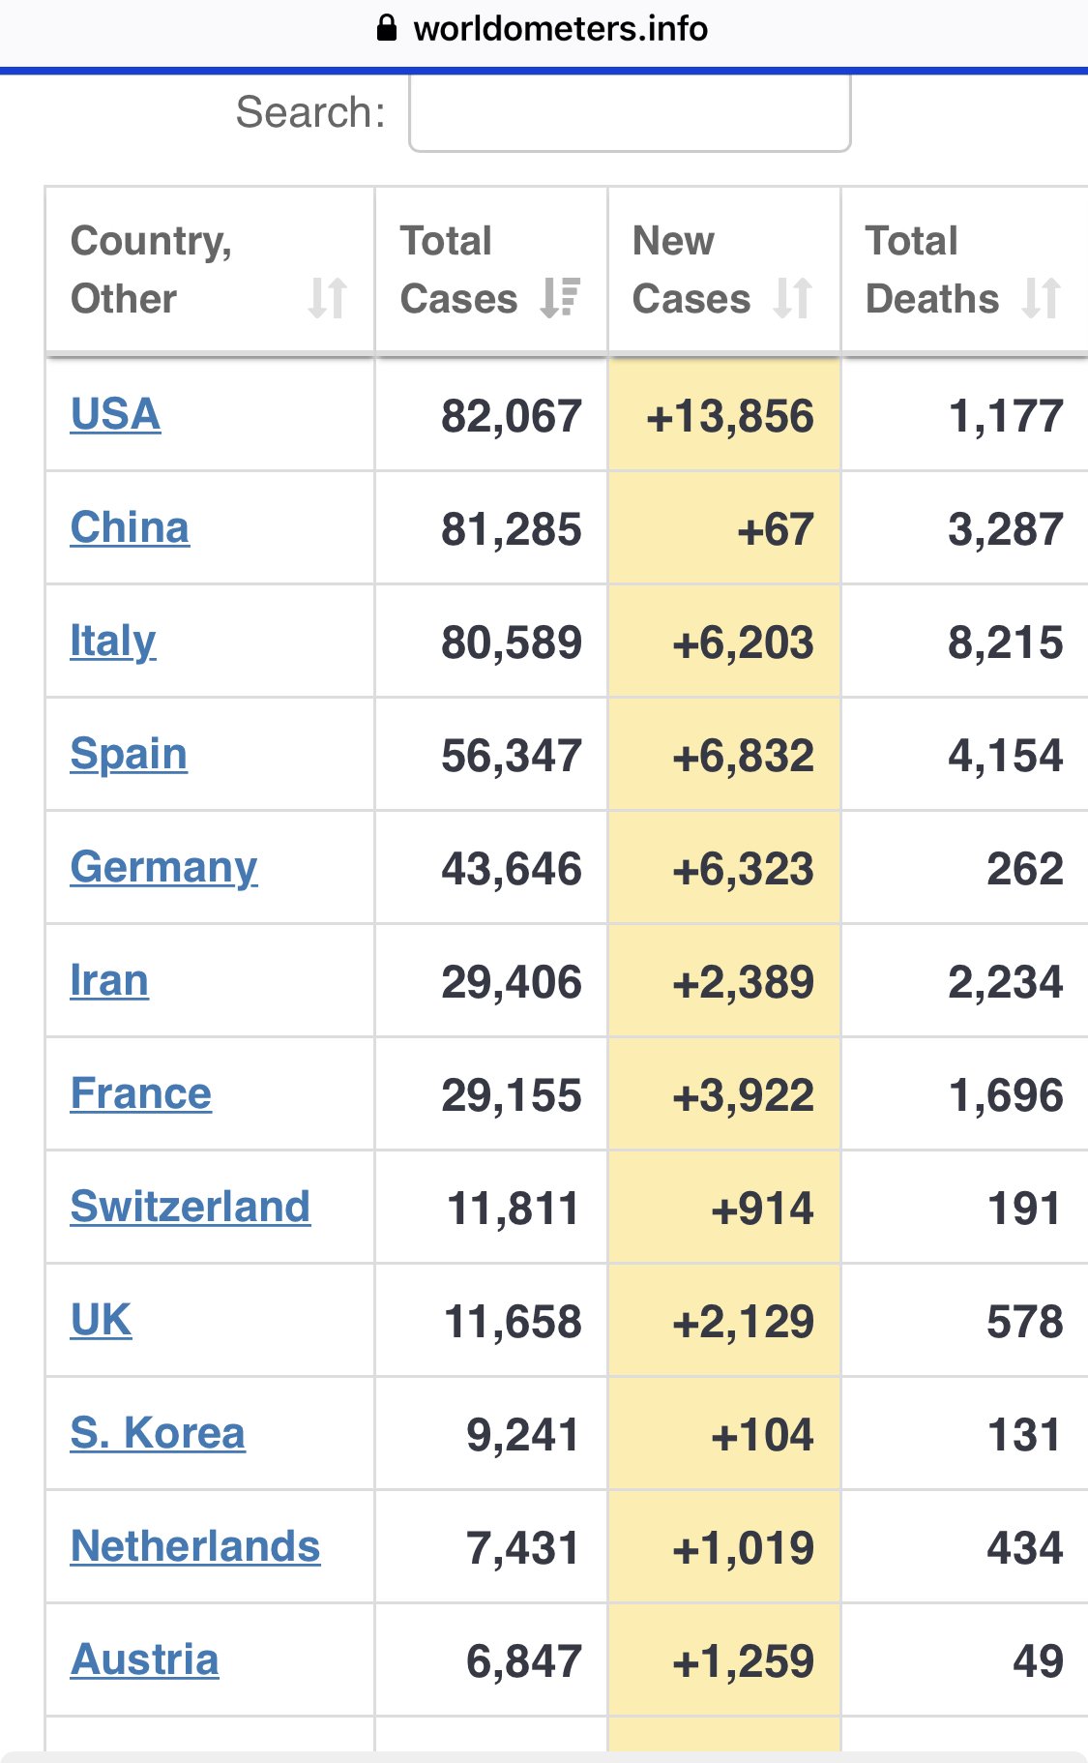Click into the Search input field
The height and width of the screenshot is (1763, 1088).
click(x=630, y=112)
